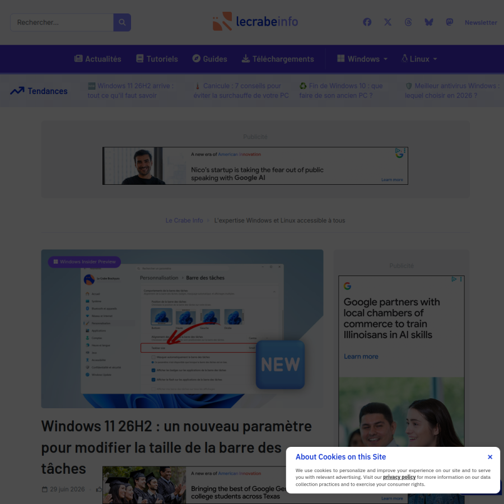Image resolution: width=504 pixels, height=504 pixels.
Task: Click the Tendances label
Action: [39, 91]
